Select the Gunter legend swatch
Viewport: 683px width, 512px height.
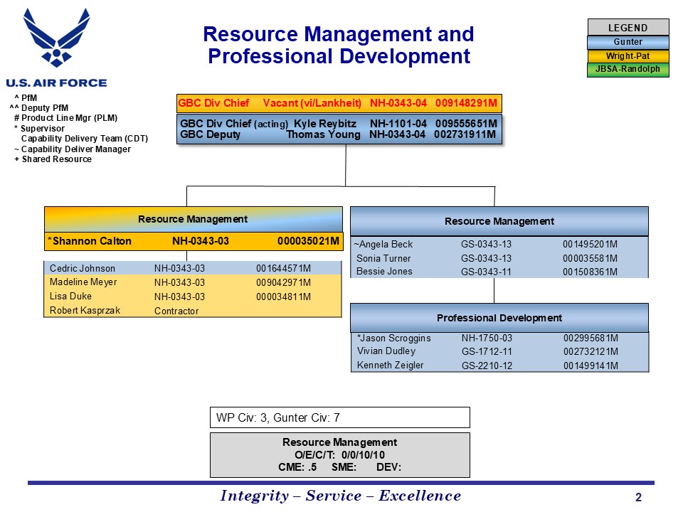tap(628, 42)
